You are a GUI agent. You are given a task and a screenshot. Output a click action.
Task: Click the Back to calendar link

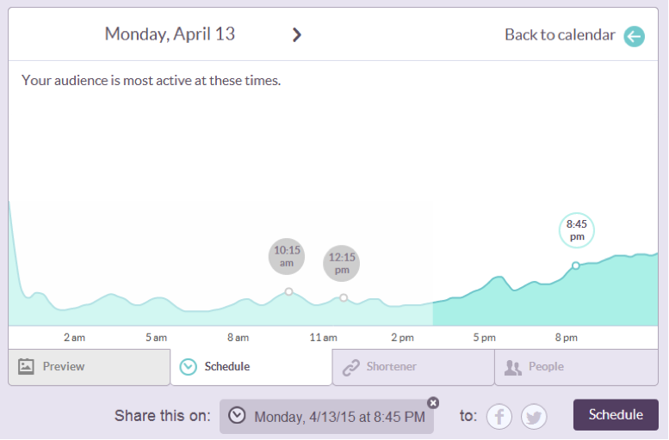[560, 35]
